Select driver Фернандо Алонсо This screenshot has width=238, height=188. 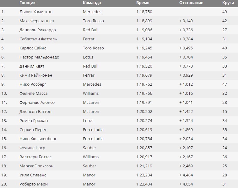(37, 103)
